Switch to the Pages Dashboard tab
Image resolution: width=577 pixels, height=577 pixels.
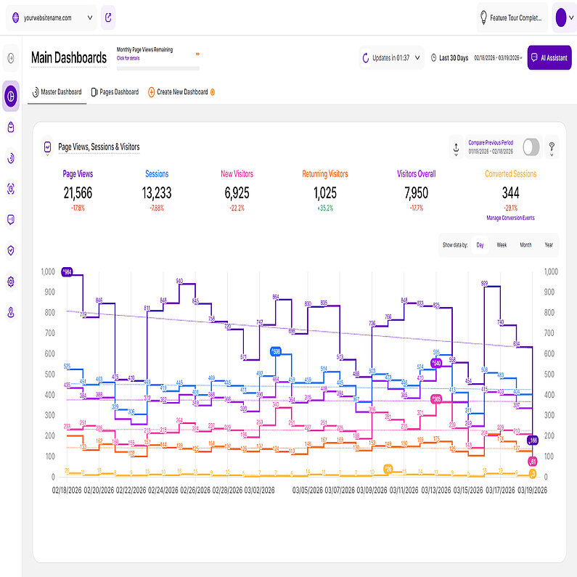coord(115,92)
